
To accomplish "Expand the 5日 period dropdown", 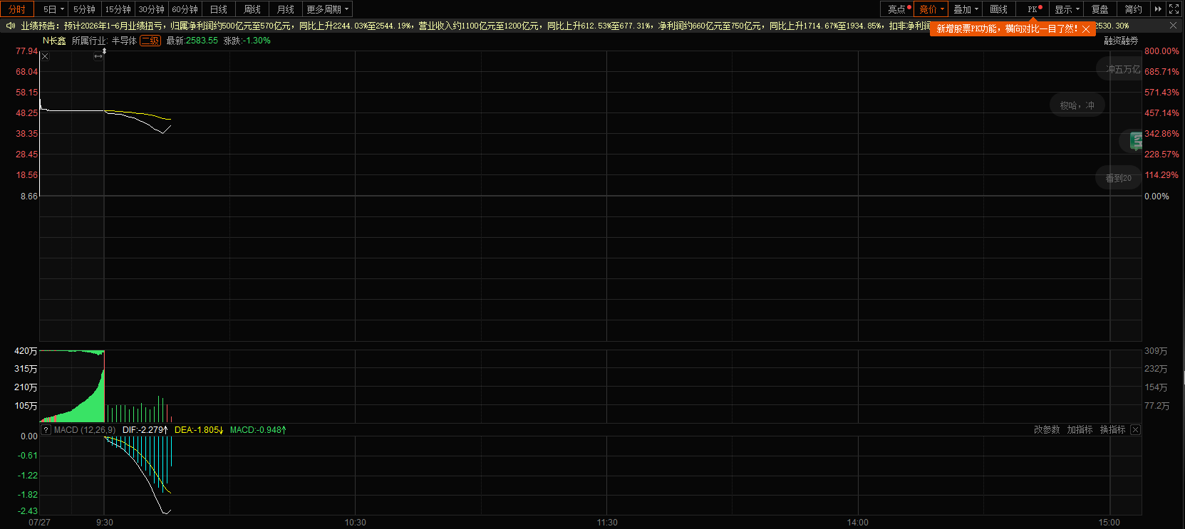I will tap(53, 9).
